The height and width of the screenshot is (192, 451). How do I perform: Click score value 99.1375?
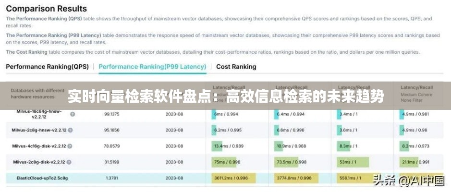point(111,114)
